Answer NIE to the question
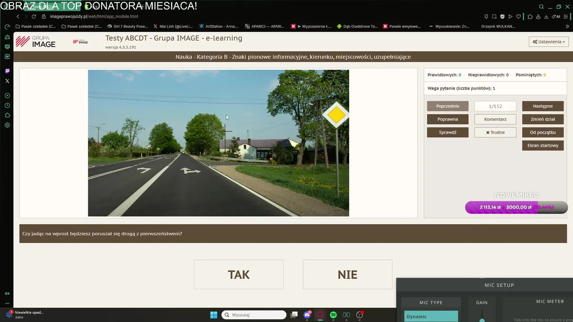Viewport: 573px width, 322px height. 347,275
